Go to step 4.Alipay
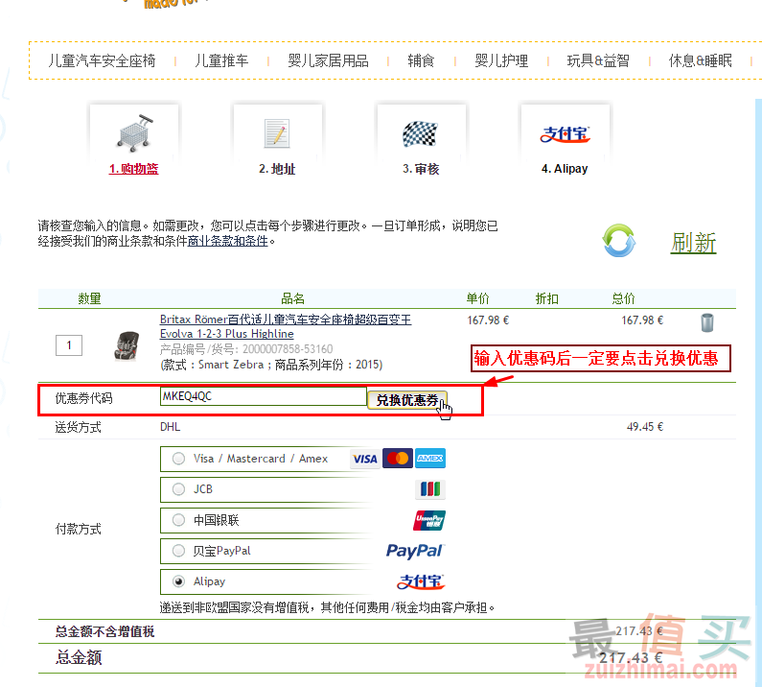Image resolution: width=762 pixels, height=687 pixels. click(x=565, y=169)
